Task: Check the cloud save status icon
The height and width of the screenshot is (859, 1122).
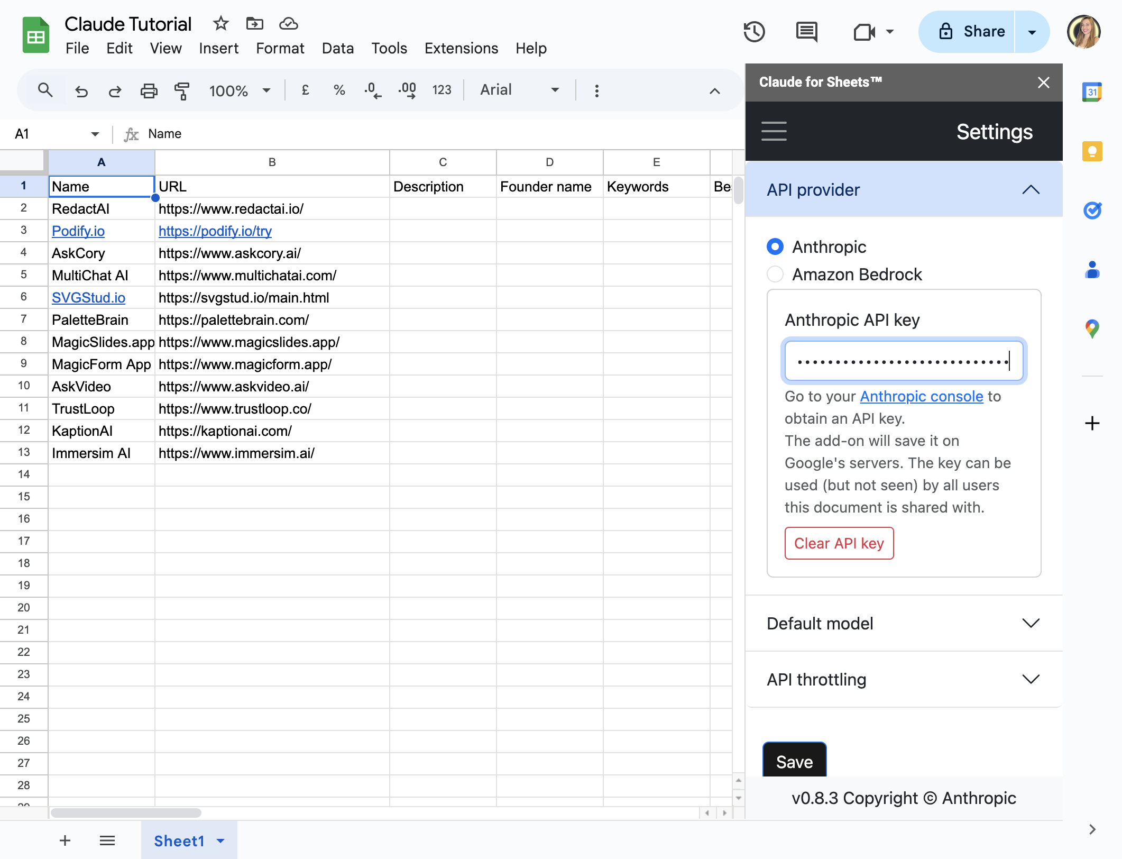Action: [x=289, y=23]
